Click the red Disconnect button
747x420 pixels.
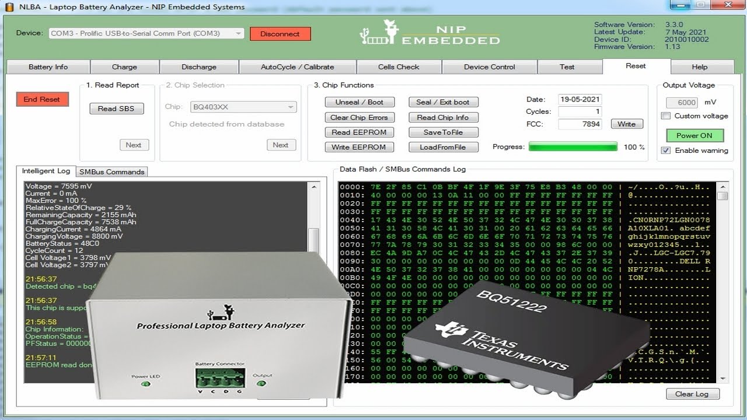(280, 34)
